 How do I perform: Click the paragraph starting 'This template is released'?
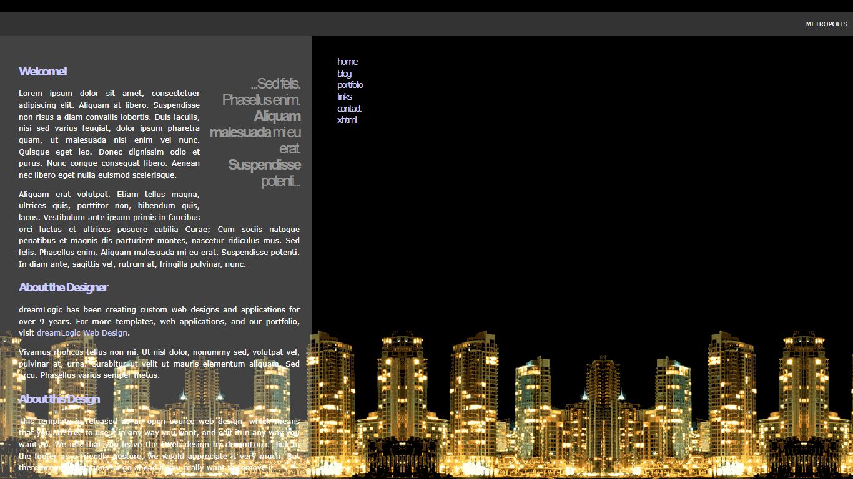click(159, 444)
